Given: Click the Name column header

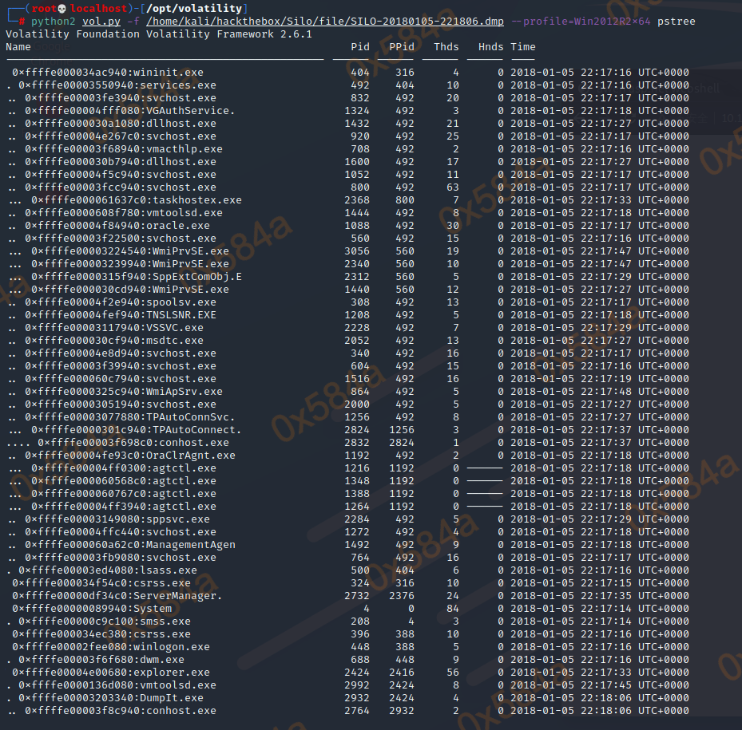Looking at the screenshot, I should point(18,47).
